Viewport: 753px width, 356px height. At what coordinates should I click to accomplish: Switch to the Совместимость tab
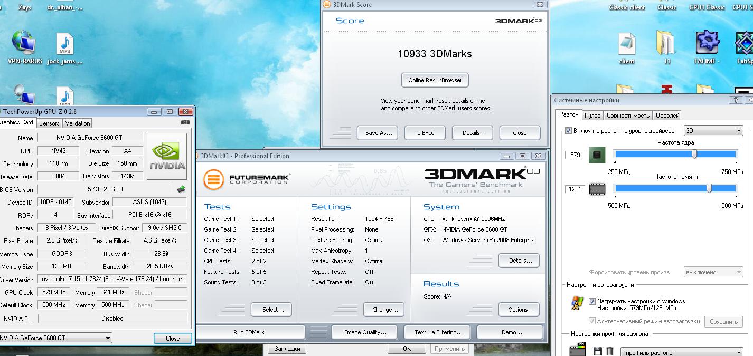628,115
